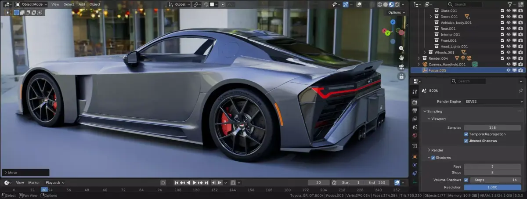
Task: Open the viewport Options popover
Action: point(396,12)
